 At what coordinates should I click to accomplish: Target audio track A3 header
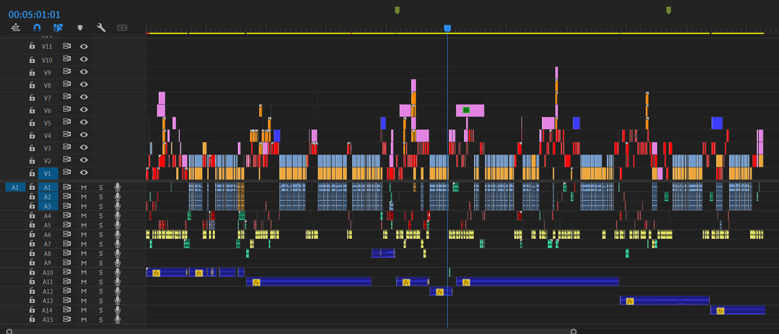(x=47, y=206)
